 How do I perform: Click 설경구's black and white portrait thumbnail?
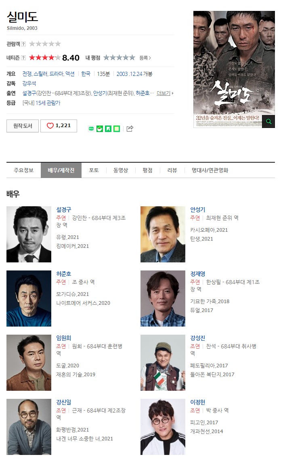point(29,234)
